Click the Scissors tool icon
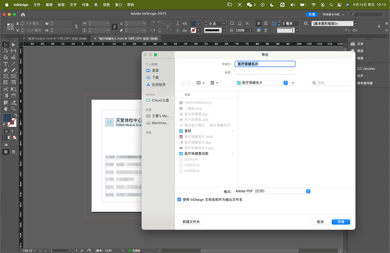The width and height of the screenshot is (390, 253). (6, 89)
